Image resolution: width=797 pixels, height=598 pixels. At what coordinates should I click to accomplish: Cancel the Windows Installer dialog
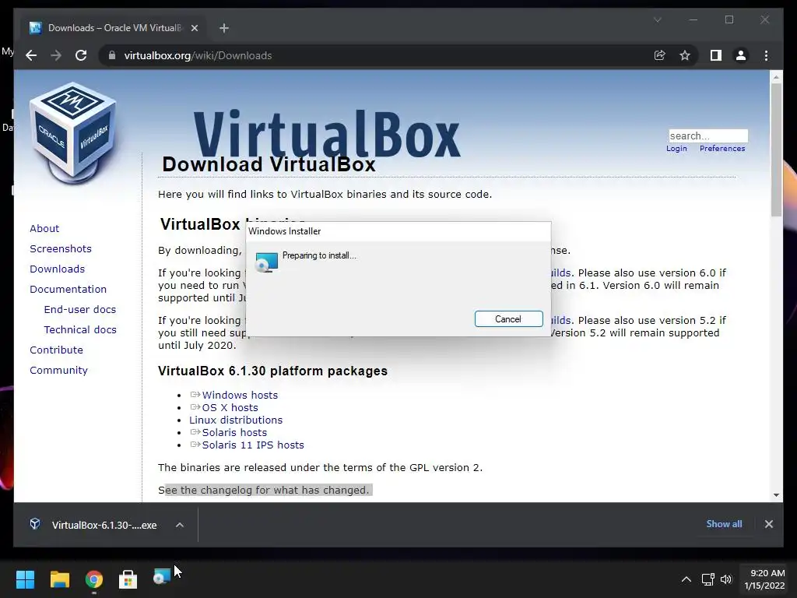pos(508,318)
